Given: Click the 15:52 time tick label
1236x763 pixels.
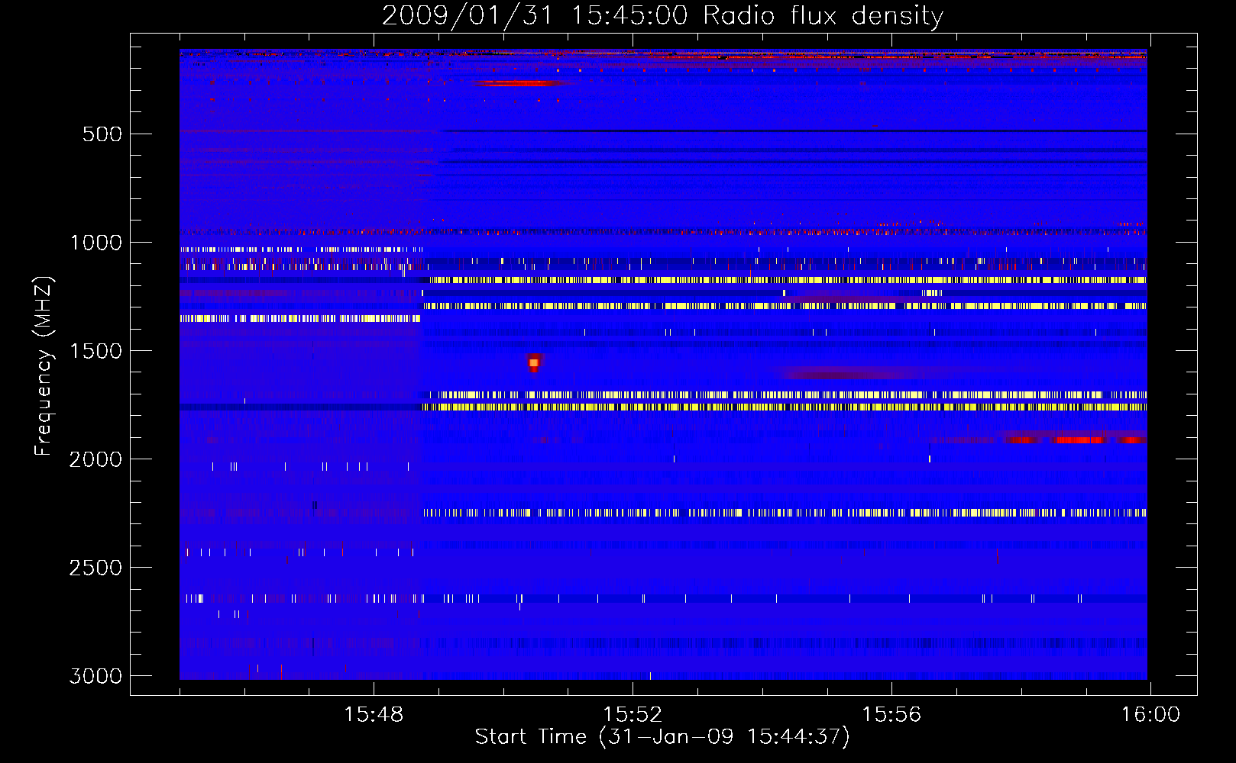Looking at the screenshot, I should 633,715.
